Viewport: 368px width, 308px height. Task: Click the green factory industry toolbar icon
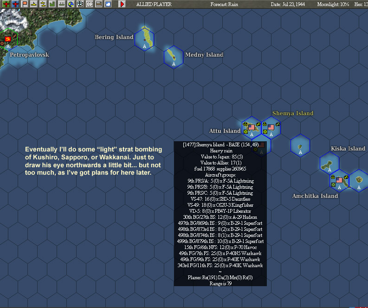pos(52,4)
